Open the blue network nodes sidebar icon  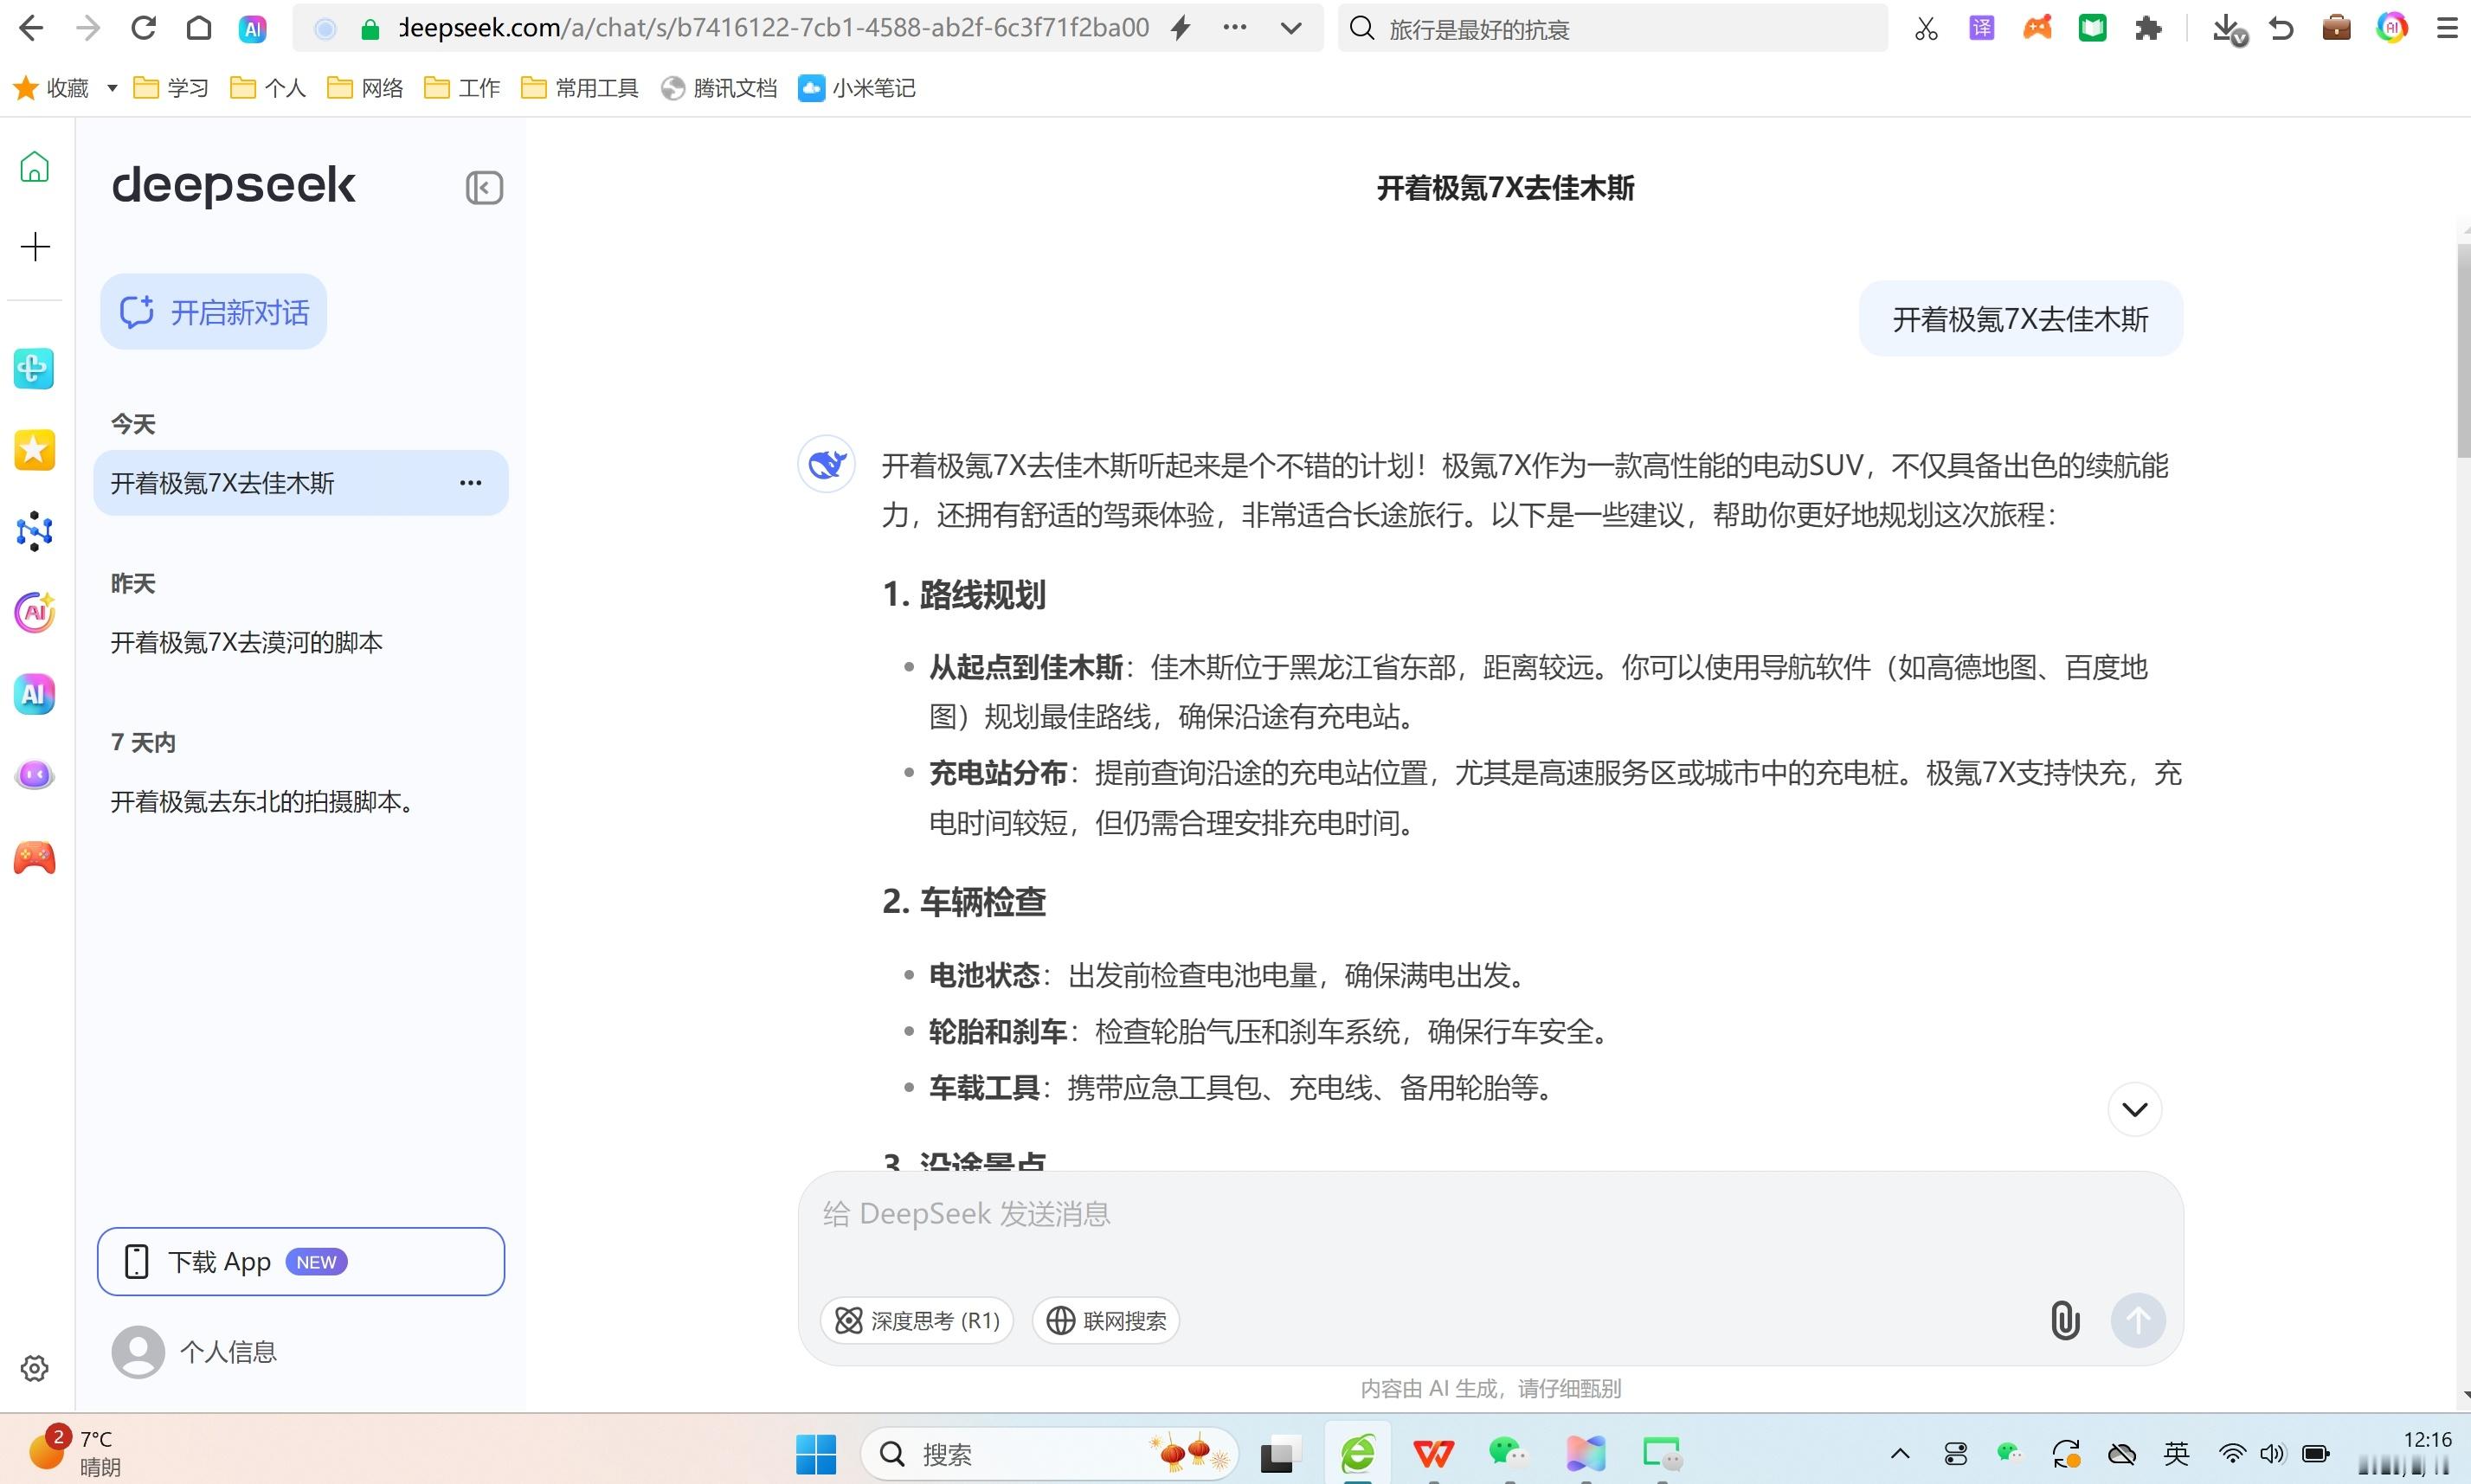(x=35, y=531)
